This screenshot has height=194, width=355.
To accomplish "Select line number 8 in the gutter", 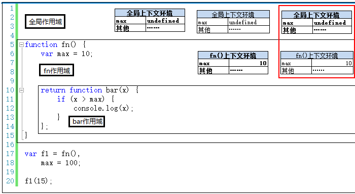I will [12, 72].
